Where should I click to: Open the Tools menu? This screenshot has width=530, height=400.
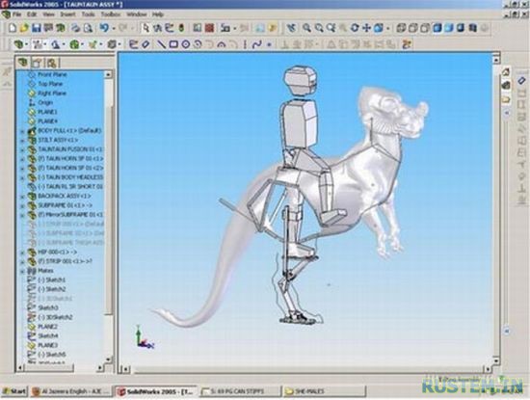click(x=88, y=14)
